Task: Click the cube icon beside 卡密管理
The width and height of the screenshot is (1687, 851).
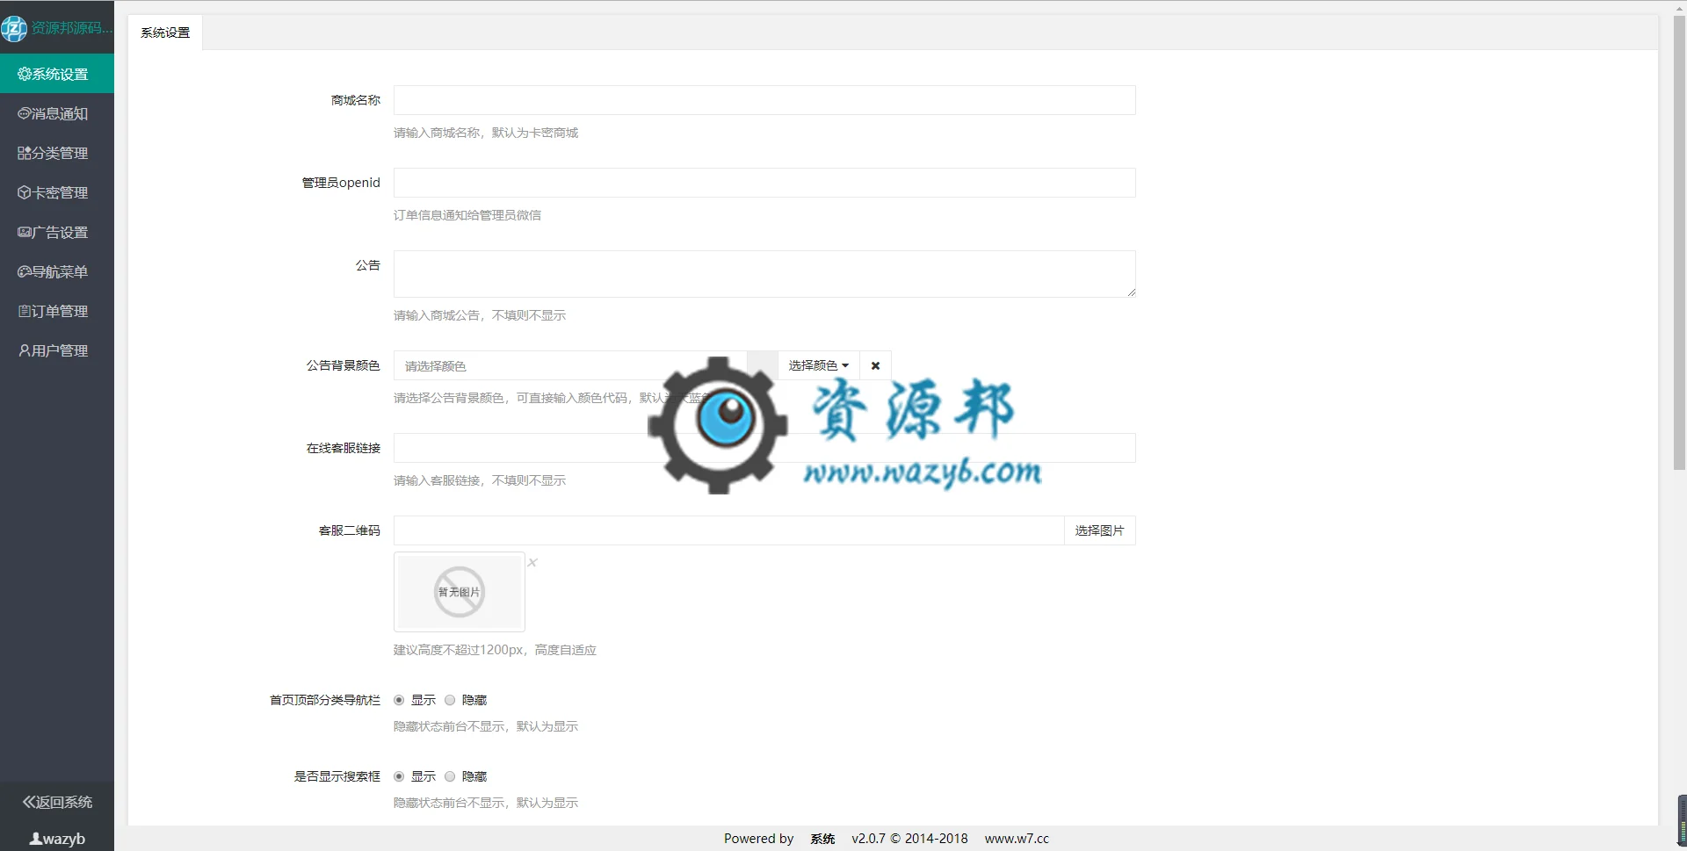Action: click(25, 193)
